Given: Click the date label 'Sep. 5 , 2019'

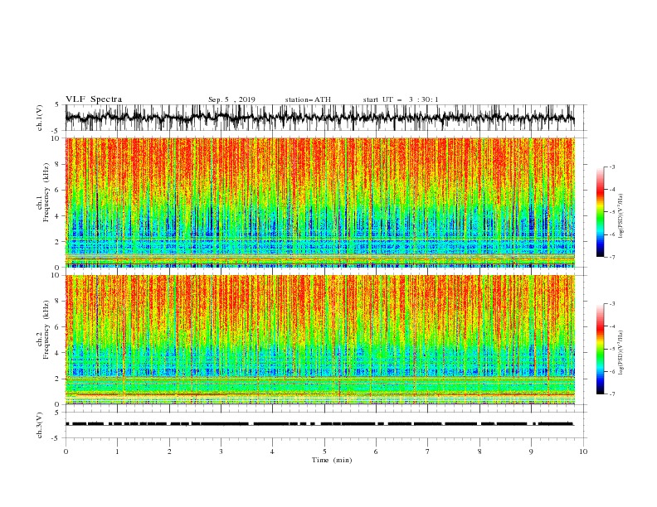Looking at the screenshot, I should pyautogui.click(x=231, y=99).
